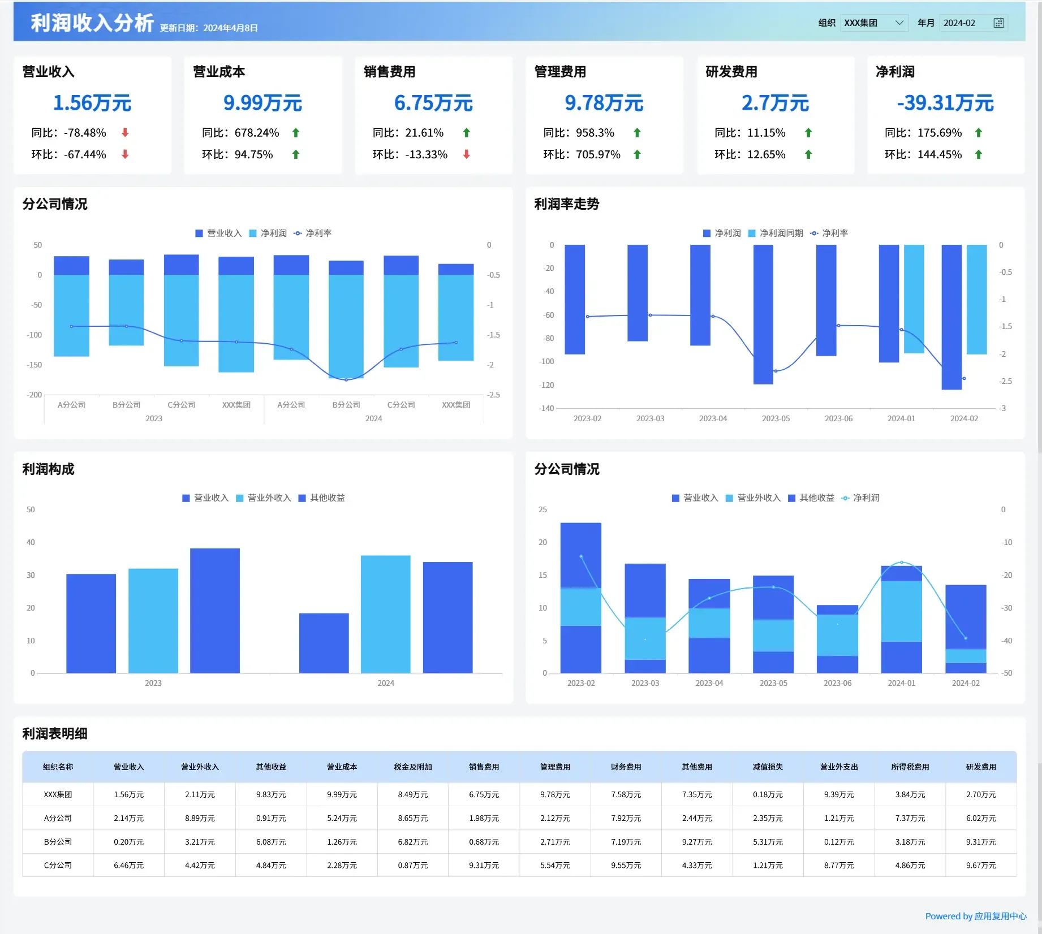Expand the 组织 XXX集团 dropdown
The image size is (1042, 934).
point(874,23)
